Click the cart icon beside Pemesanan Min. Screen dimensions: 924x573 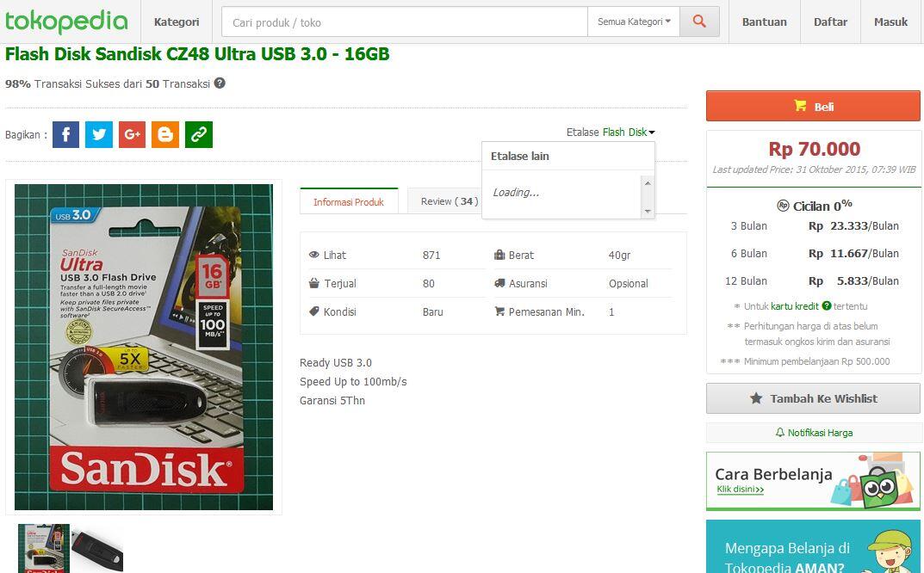[499, 311]
